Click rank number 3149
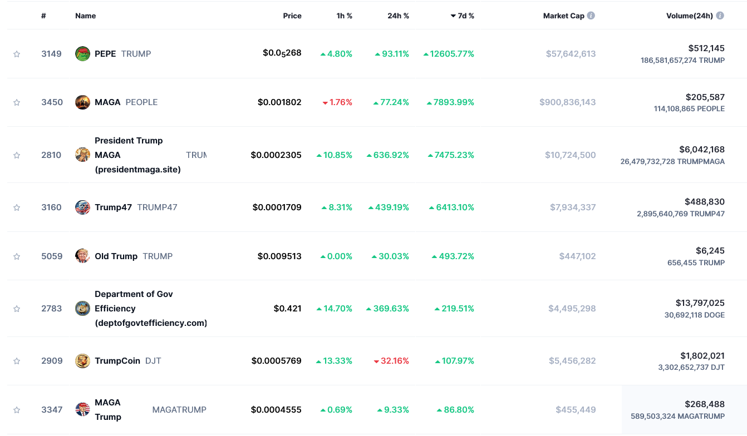This screenshot has width=747, height=436. pos(51,54)
